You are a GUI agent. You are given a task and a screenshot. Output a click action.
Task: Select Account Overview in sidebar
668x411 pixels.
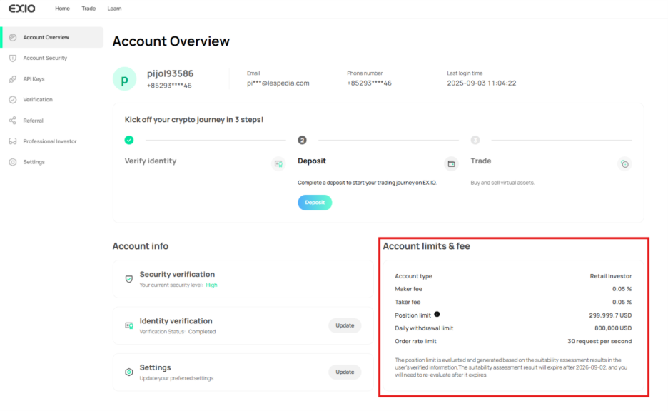point(46,37)
